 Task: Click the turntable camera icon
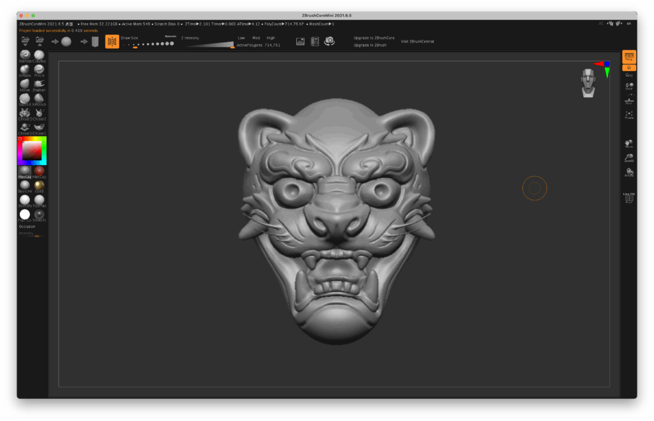(330, 41)
